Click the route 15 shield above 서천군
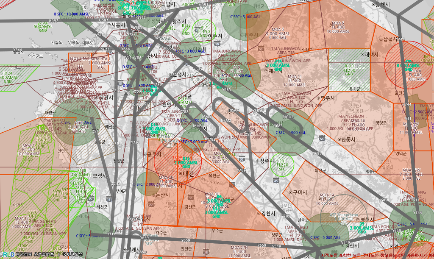This screenshot has height=259, width=434. tap(91, 198)
